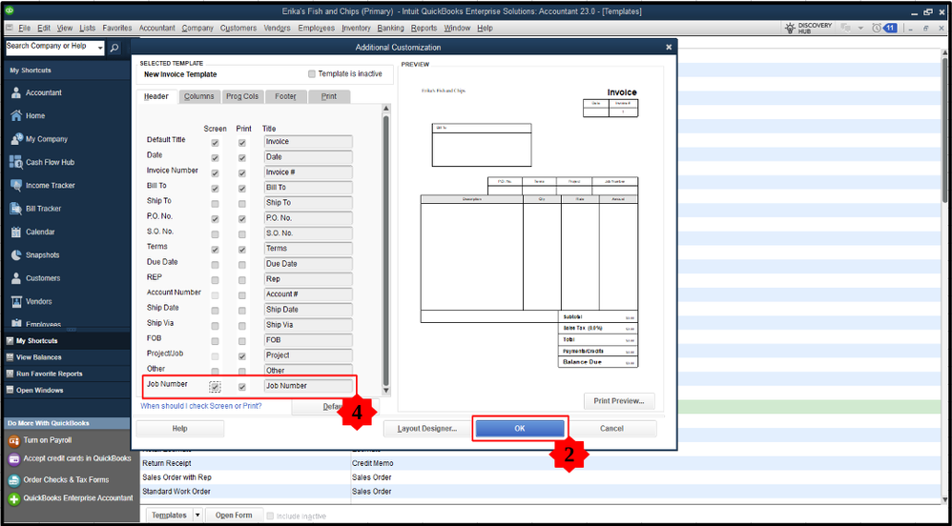Select the View Balances panel icon
Viewport: 952px width, 526px height.
point(10,357)
